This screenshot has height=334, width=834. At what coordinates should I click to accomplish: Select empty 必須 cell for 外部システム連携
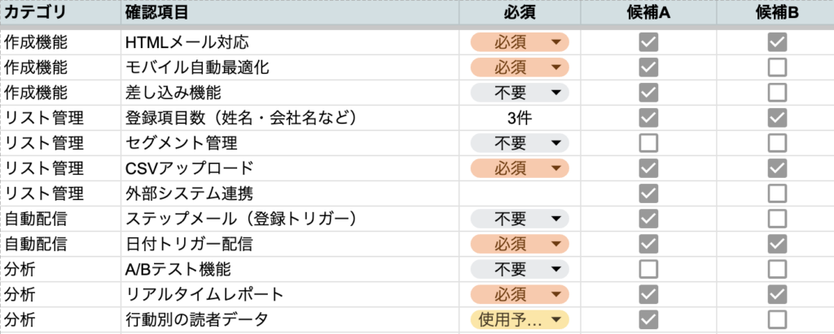519,193
